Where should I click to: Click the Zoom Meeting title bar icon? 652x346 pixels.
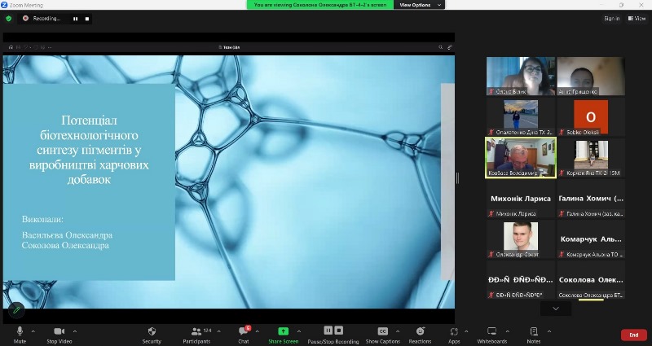5,5
